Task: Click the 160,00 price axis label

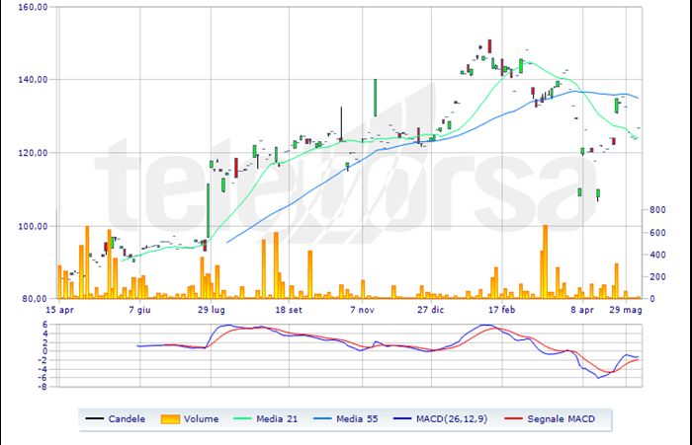Action: click(x=33, y=8)
